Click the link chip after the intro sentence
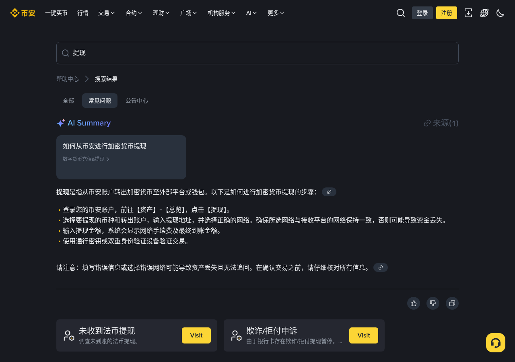 point(329,192)
